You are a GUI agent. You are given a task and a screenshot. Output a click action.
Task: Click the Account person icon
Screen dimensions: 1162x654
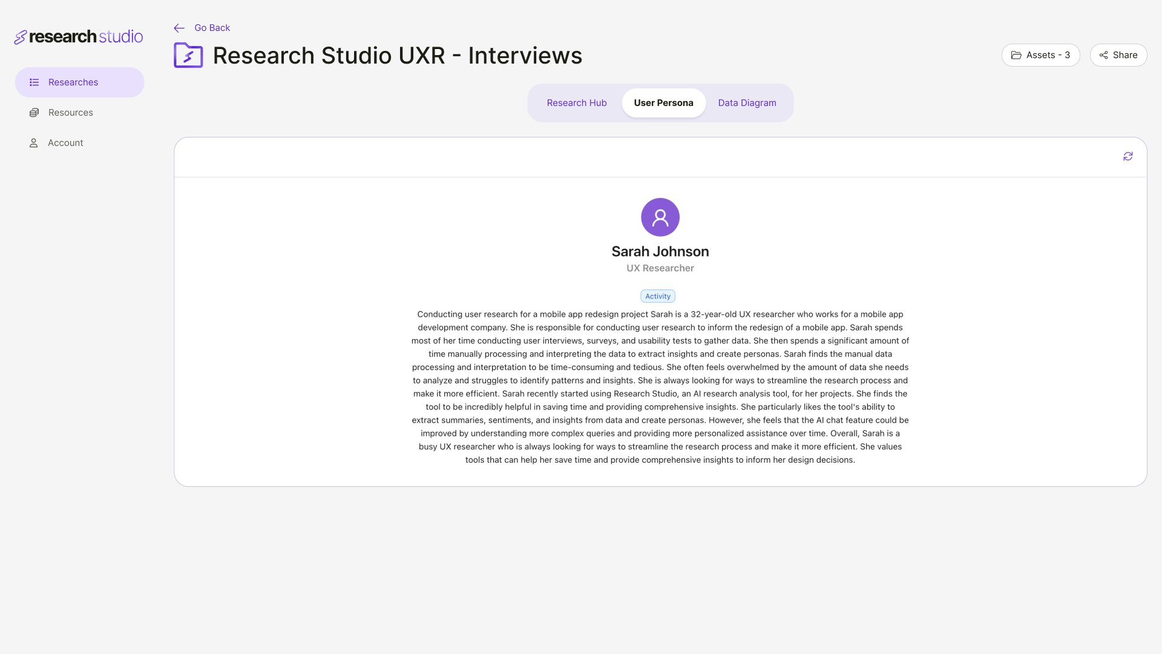coord(34,143)
